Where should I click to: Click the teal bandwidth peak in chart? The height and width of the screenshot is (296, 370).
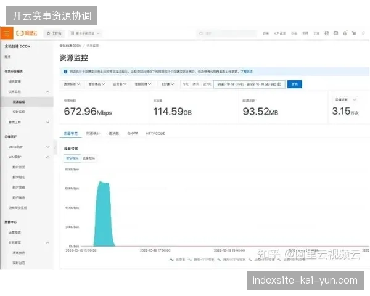tap(104, 214)
